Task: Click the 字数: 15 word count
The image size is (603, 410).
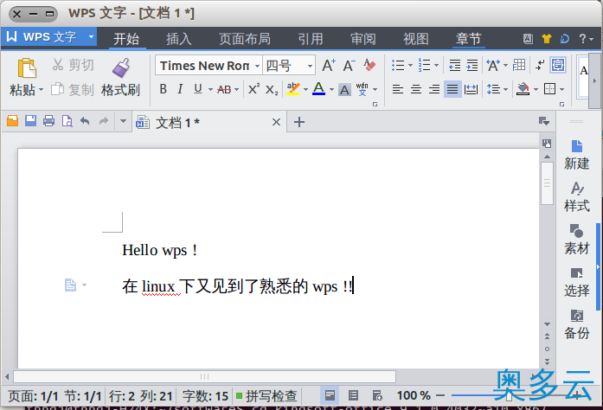Action: tap(205, 396)
